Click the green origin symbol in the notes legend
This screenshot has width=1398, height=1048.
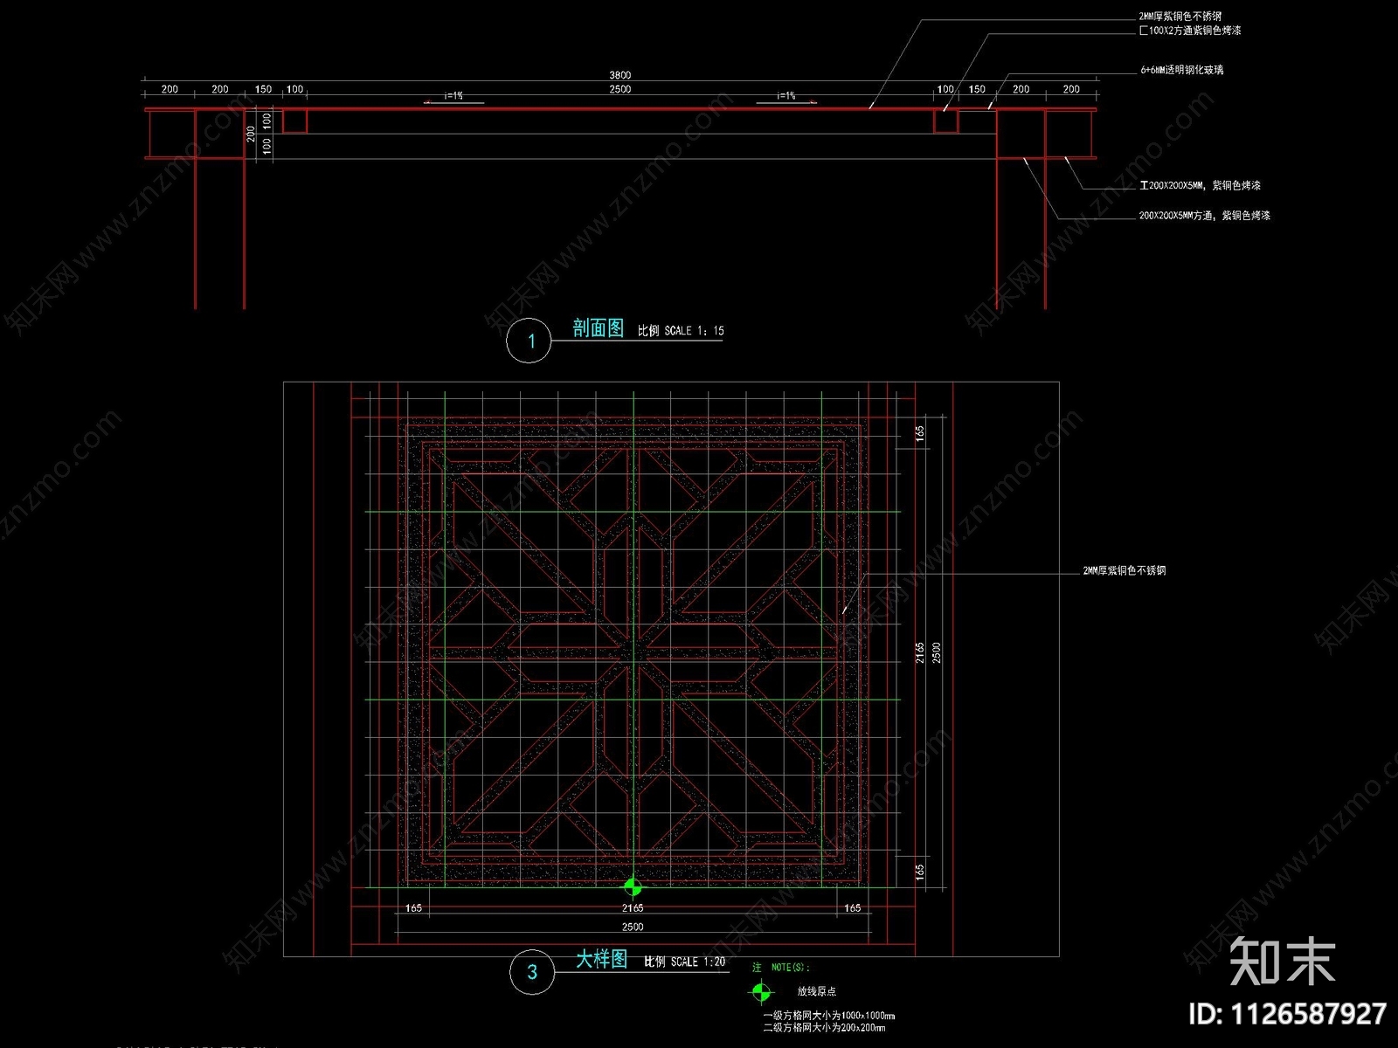[761, 992]
